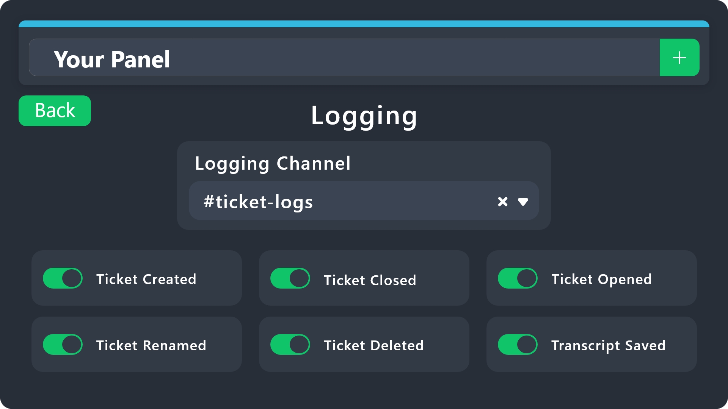Open the #ticket-logs channel selector
Viewport: 728px width, 409px height.
pyautogui.click(x=341, y=201)
